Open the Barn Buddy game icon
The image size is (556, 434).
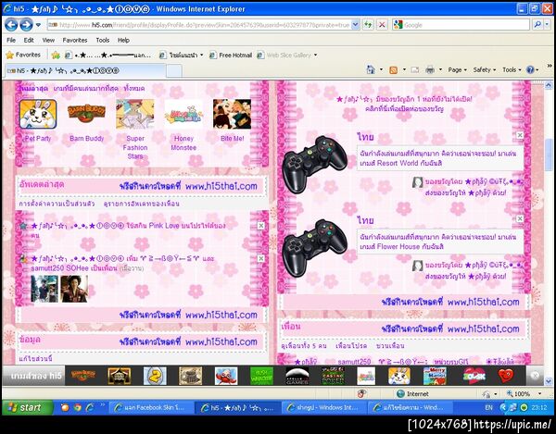click(x=86, y=114)
